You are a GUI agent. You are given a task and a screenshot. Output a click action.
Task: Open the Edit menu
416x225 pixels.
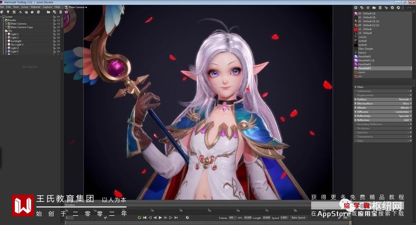8,7
